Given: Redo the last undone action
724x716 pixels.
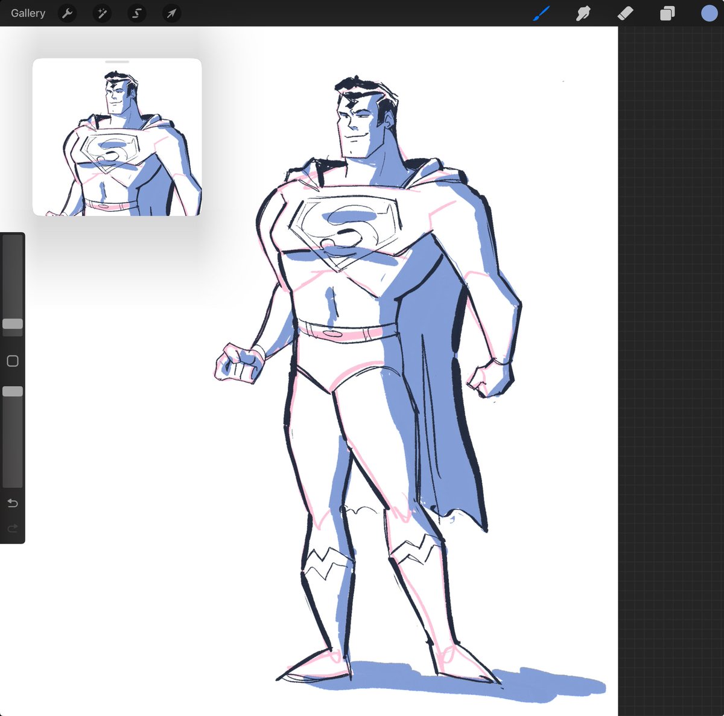Looking at the screenshot, I should [x=13, y=528].
